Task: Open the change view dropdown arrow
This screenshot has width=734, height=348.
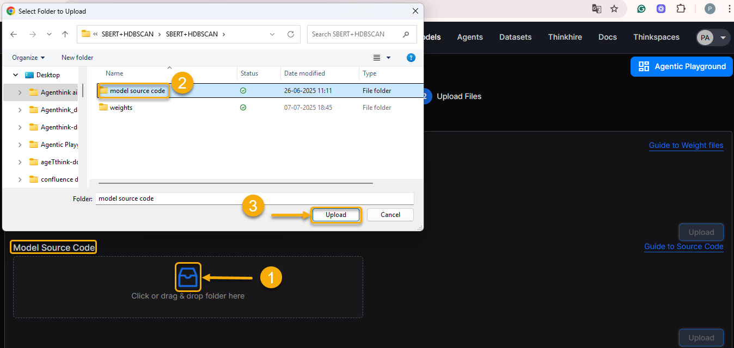Action: click(x=388, y=58)
